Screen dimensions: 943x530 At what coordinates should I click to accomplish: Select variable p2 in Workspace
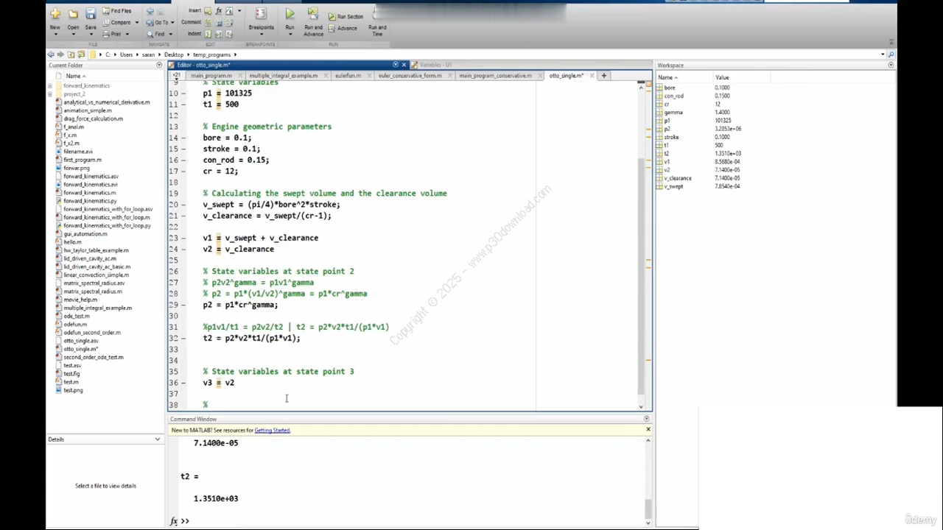(x=667, y=129)
